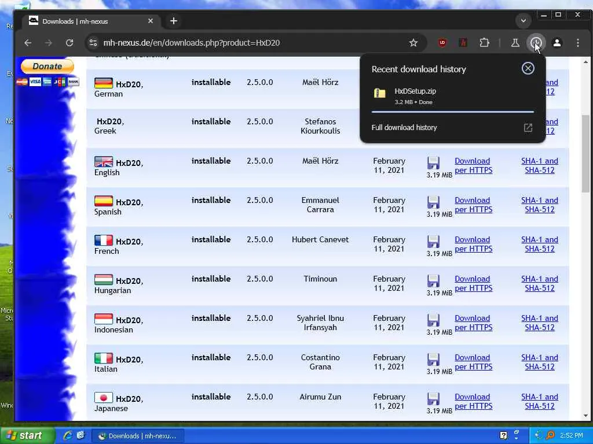
Task: Open the site information icon in address bar
Action: pyautogui.click(x=93, y=43)
